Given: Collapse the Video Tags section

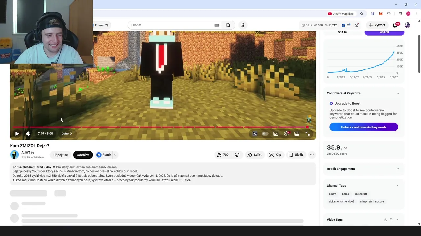Looking at the screenshot, I should coord(397,220).
